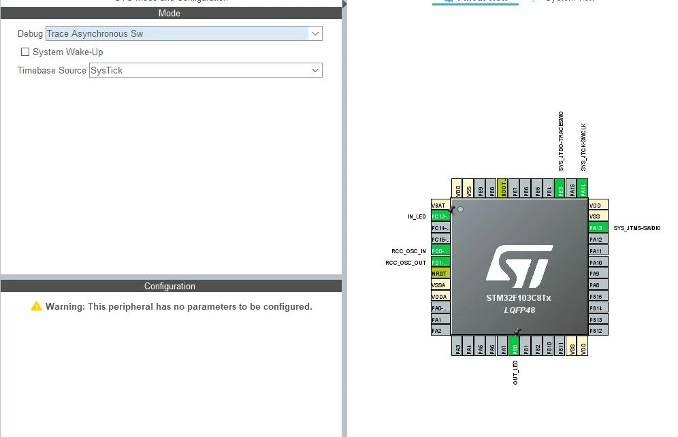
Task: Click the BOOT0 pin
Action: coord(503,188)
